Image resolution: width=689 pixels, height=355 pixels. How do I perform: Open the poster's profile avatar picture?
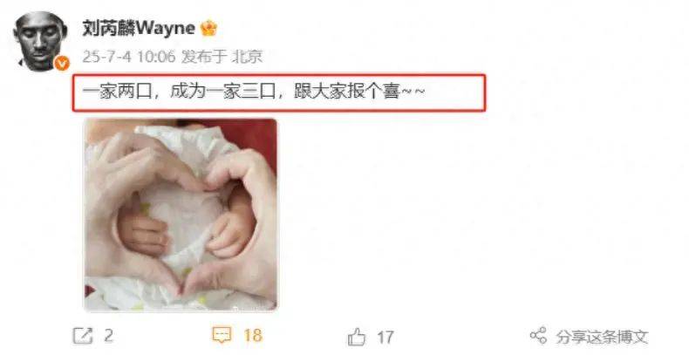pyautogui.click(x=40, y=40)
